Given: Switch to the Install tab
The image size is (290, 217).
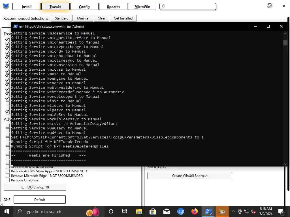Looking at the screenshot, I should pos(27,7).
